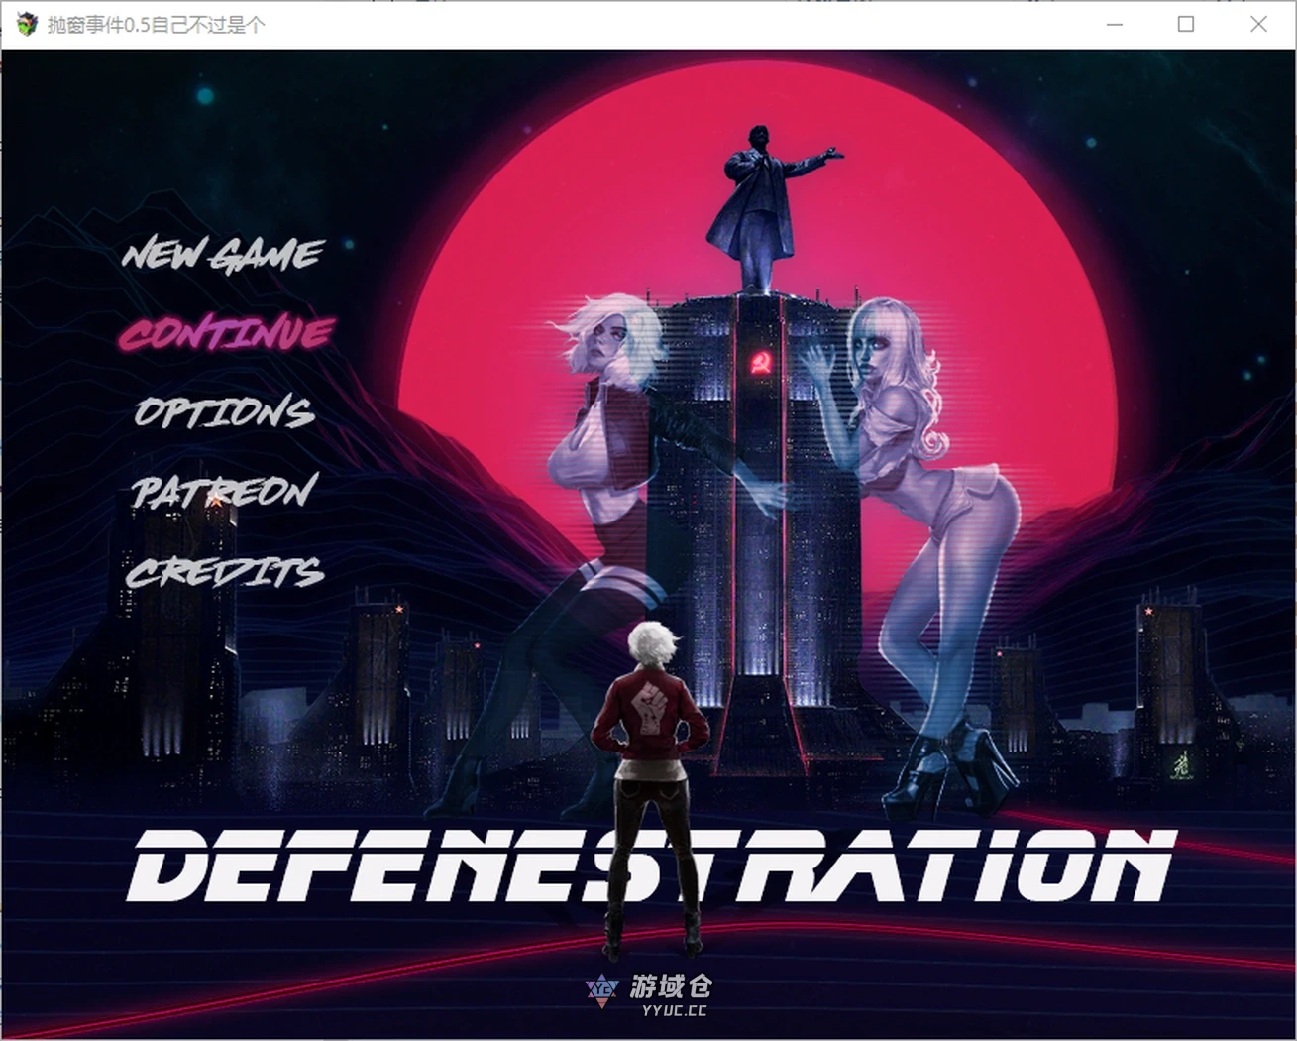
Task: View the Credits menu entry
Action: [x=225, y=572]
